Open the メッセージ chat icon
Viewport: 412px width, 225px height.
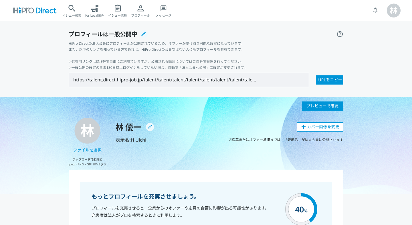coord(163,8)
